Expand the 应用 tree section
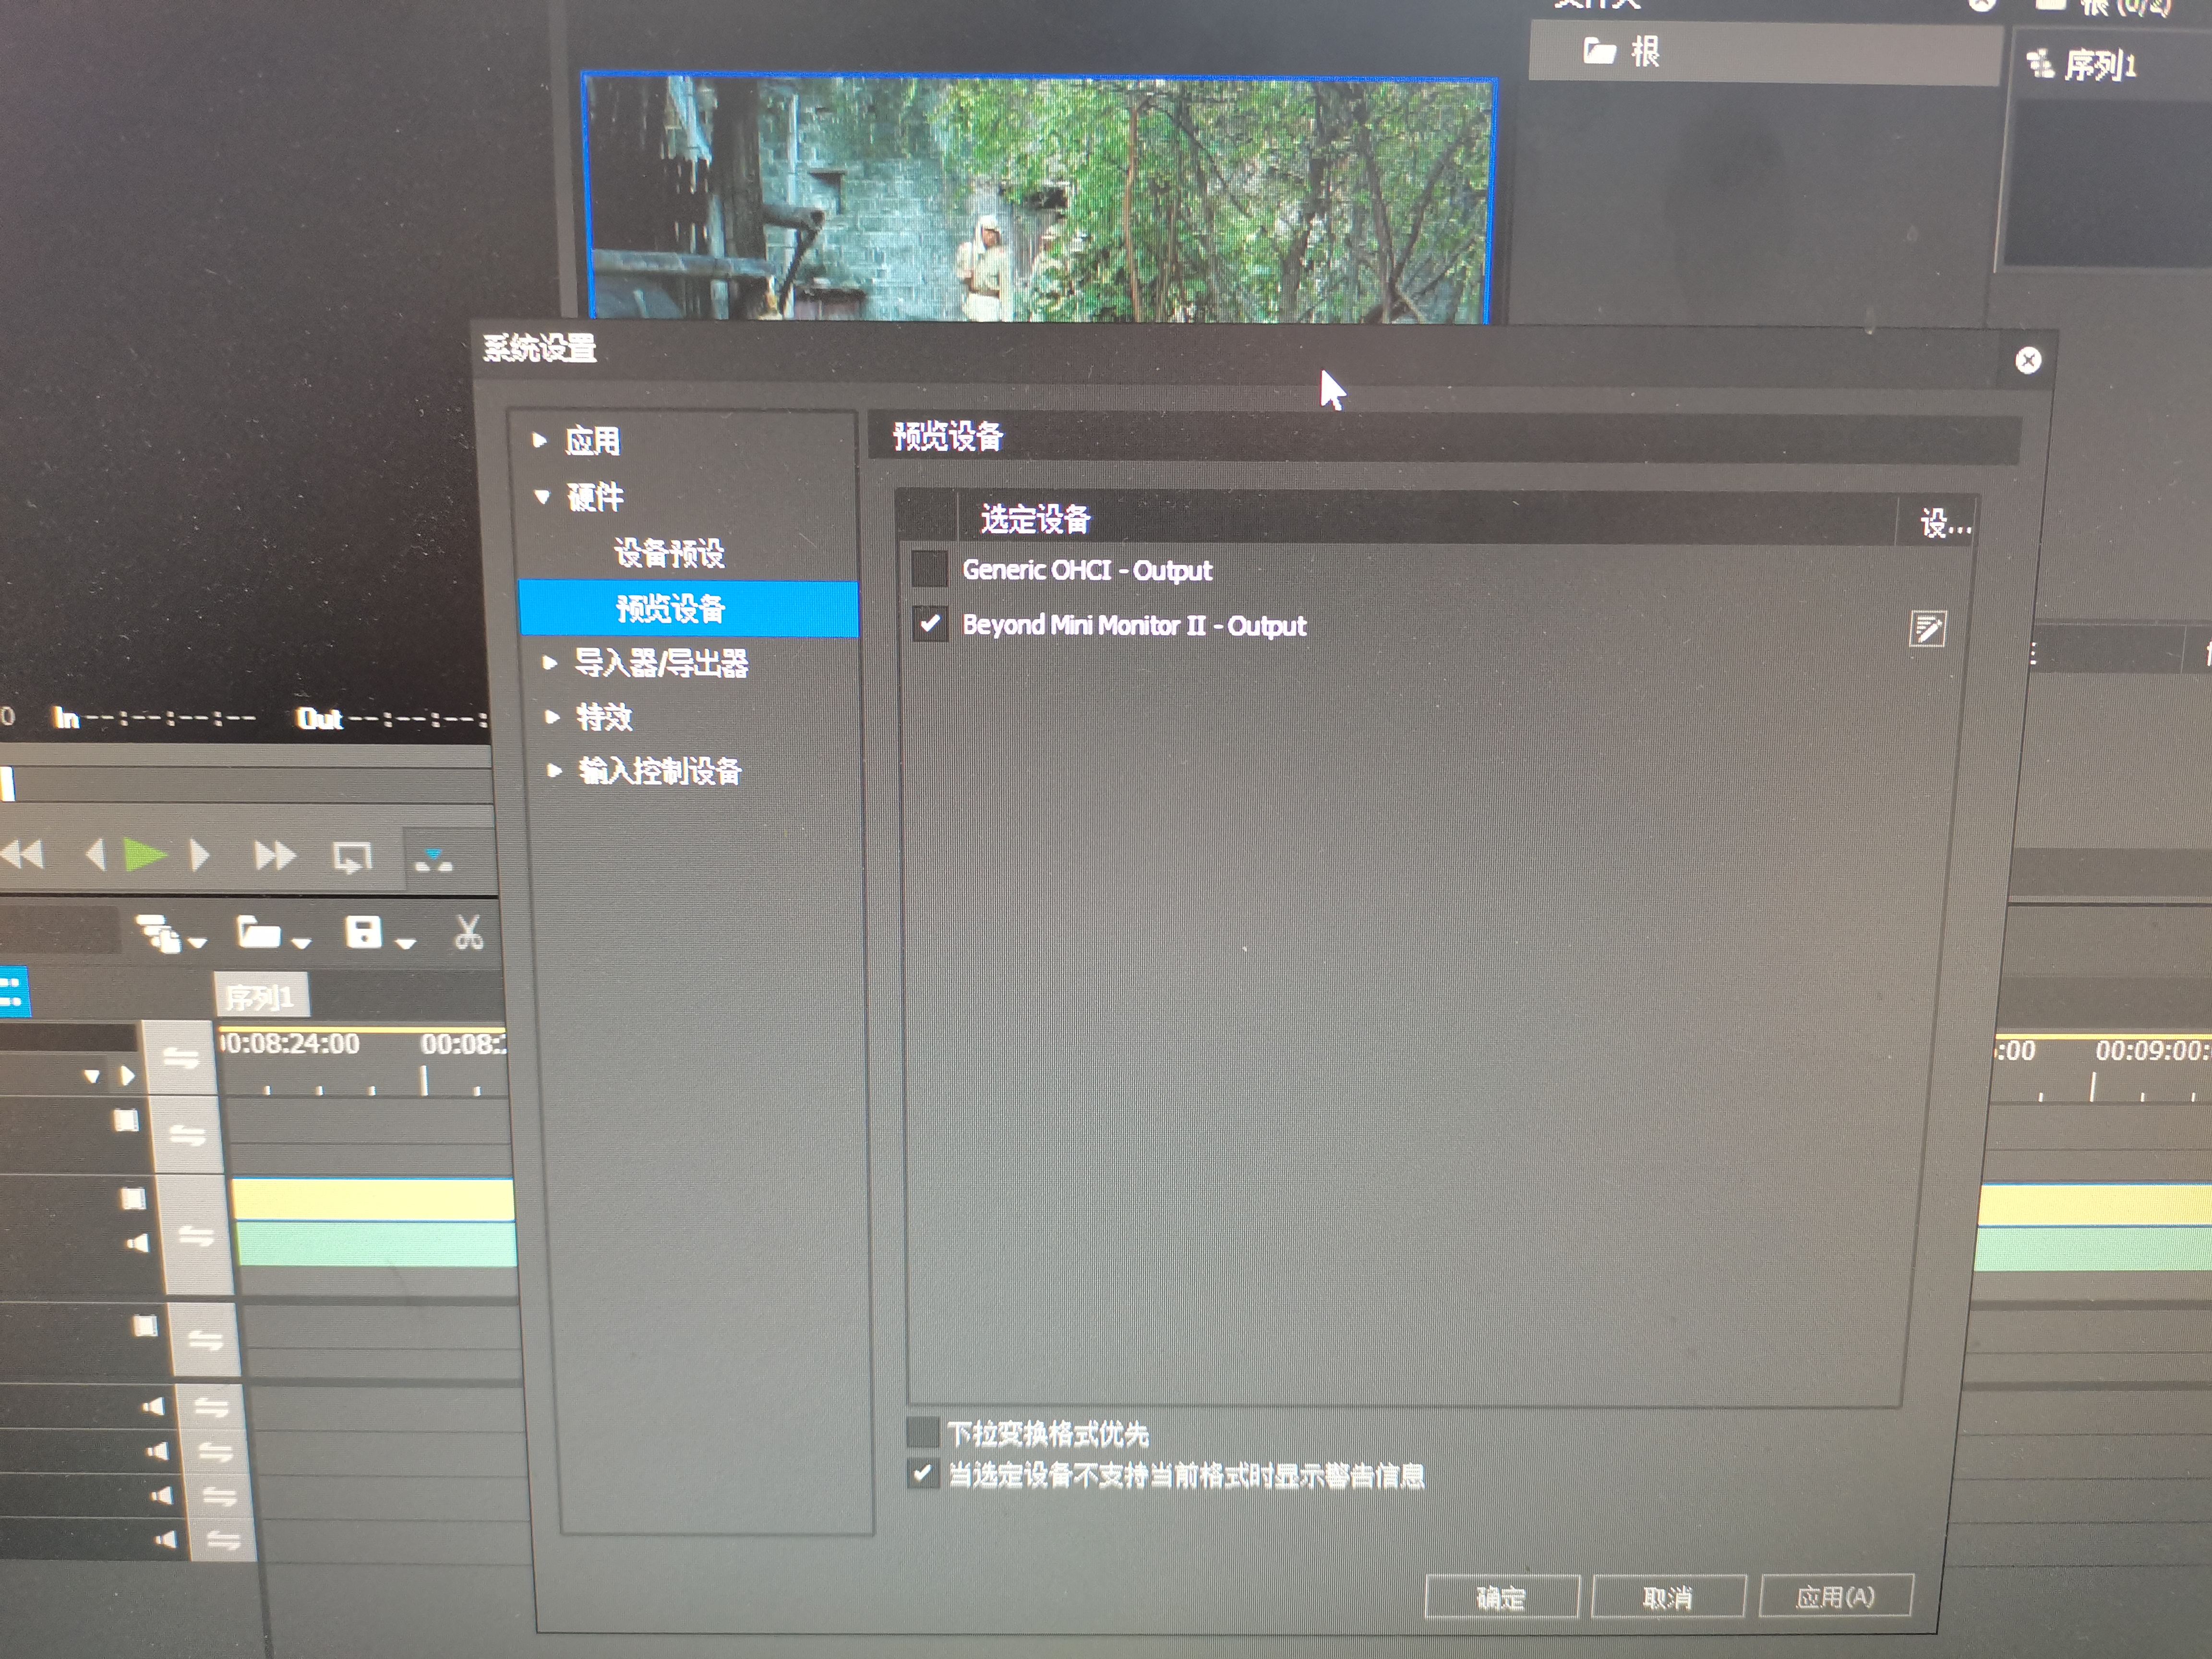This screenshot has height=1659, width=2212. pos(540,440)
